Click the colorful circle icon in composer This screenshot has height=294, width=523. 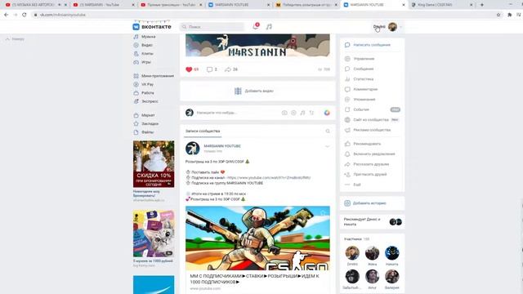(327, 113)
